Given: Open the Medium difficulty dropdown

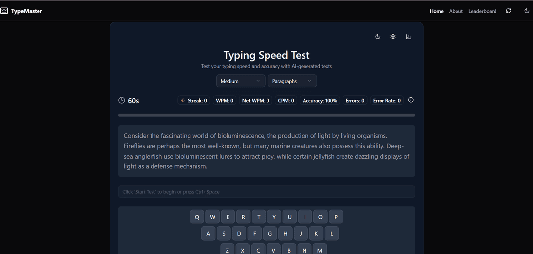Looking at the screenshot, I should click(240, 81).
